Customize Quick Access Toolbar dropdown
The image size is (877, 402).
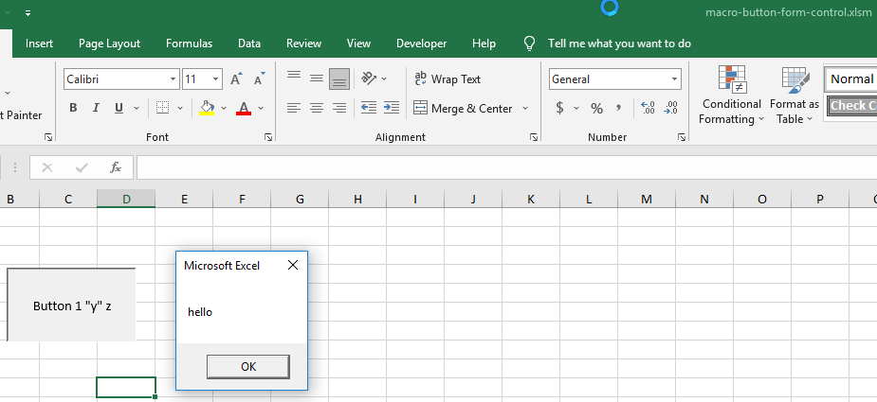click(x=27, y=13)
